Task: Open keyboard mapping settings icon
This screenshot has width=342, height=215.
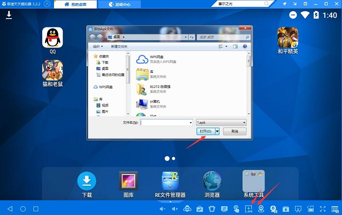Action: [x=335, y=209]
